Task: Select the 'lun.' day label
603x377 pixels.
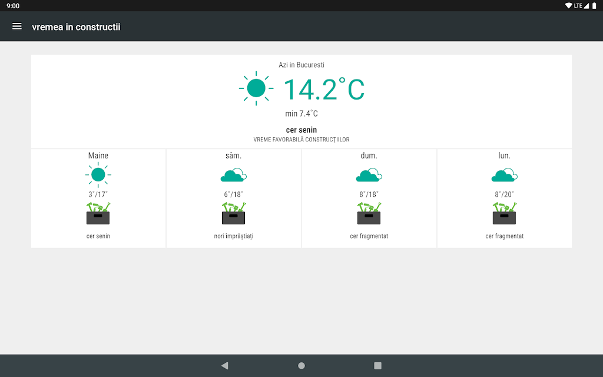Action: click(504, 156)
